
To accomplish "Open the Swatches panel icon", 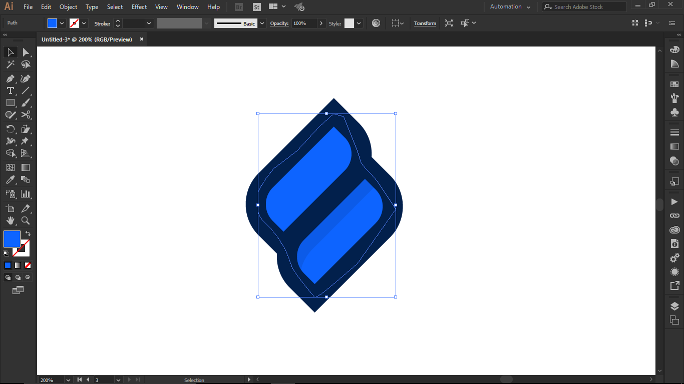I will 674,84.
